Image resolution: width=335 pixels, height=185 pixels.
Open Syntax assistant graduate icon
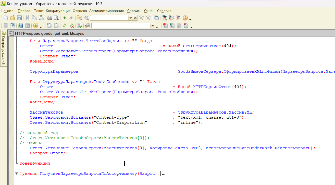point(165,18)
